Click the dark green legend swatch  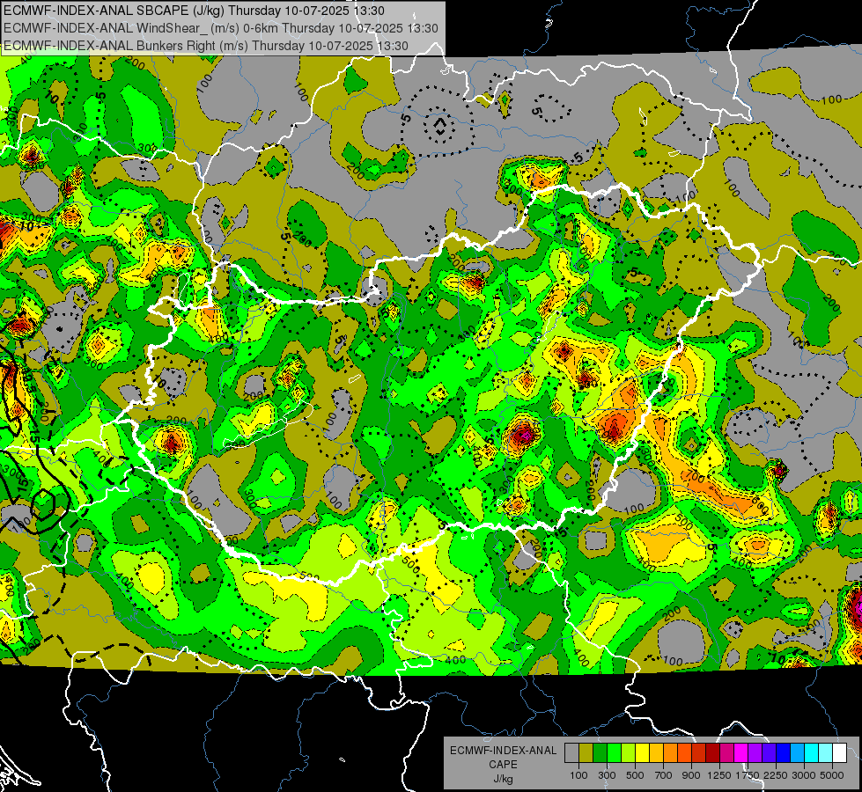click(600, 752)
